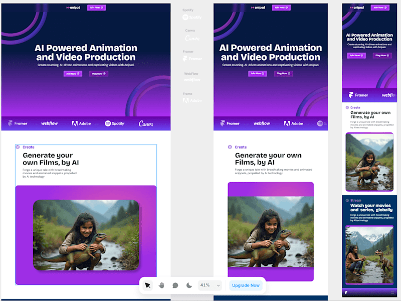Select mobile frame image under Create section

(x=369, y=162)
